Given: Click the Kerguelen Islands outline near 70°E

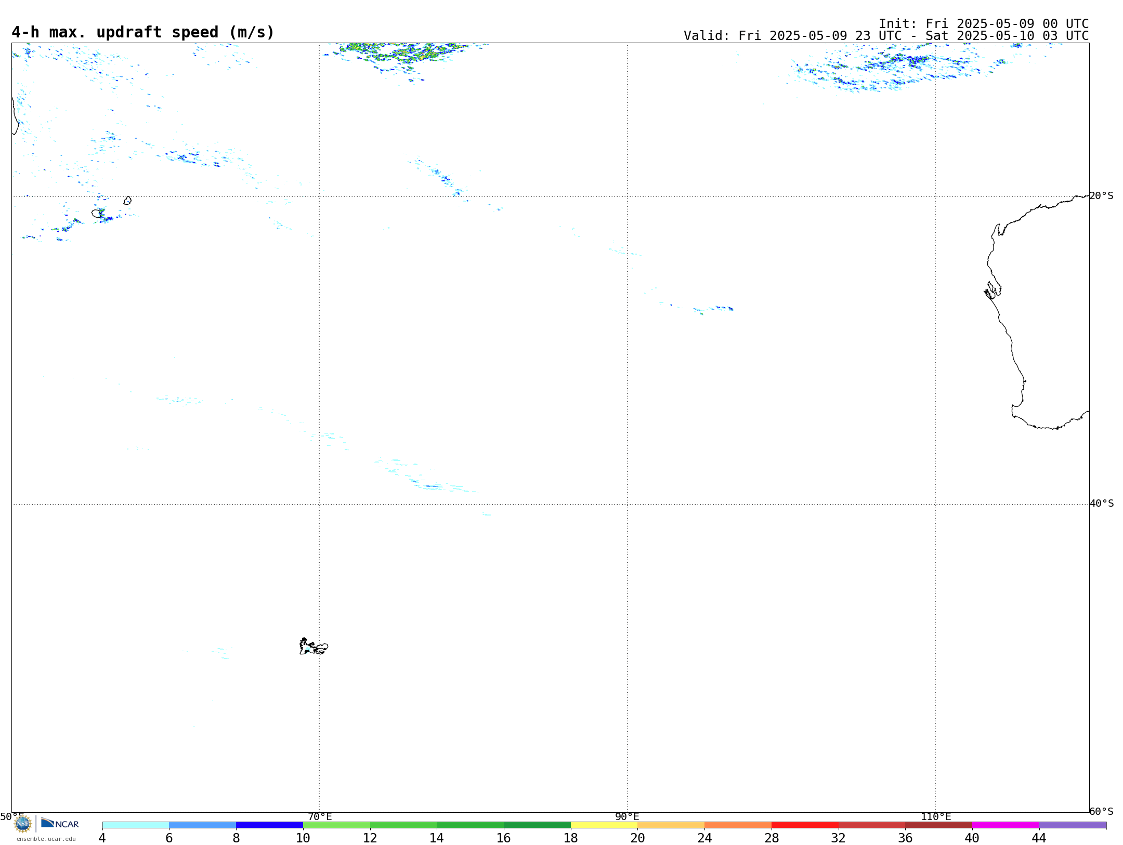Looking at the screenshot, I should pos(314,646).
